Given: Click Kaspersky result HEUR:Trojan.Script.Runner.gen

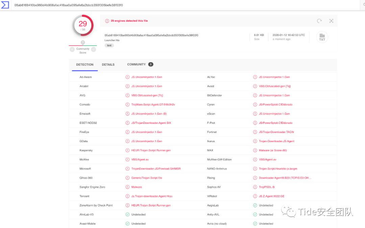Looking at the screenshot, I should point(151,151).
